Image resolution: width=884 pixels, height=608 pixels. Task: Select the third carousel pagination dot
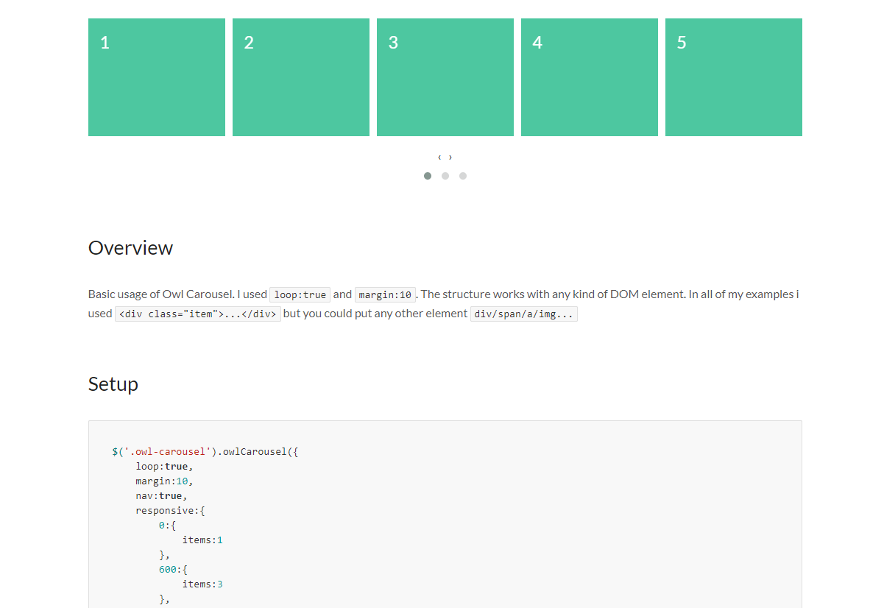pos(463,176)
